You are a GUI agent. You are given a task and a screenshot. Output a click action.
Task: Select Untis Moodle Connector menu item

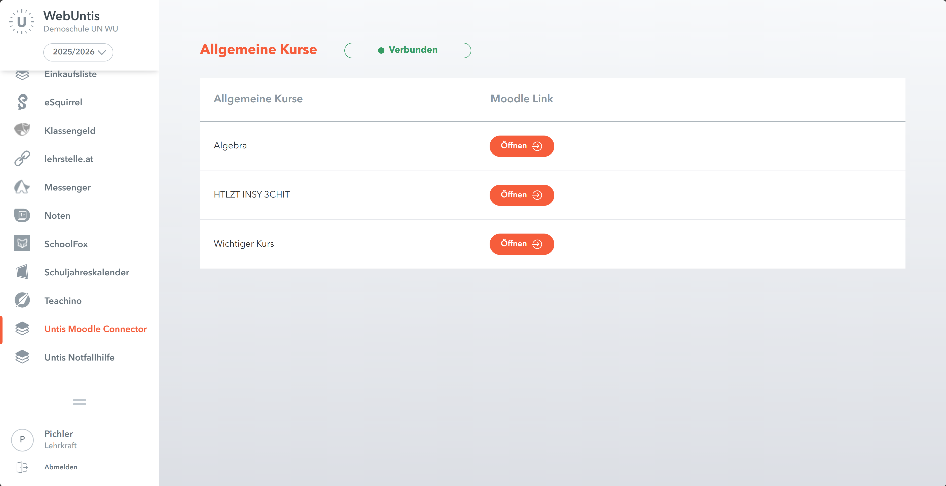click(x=95, y=329)
